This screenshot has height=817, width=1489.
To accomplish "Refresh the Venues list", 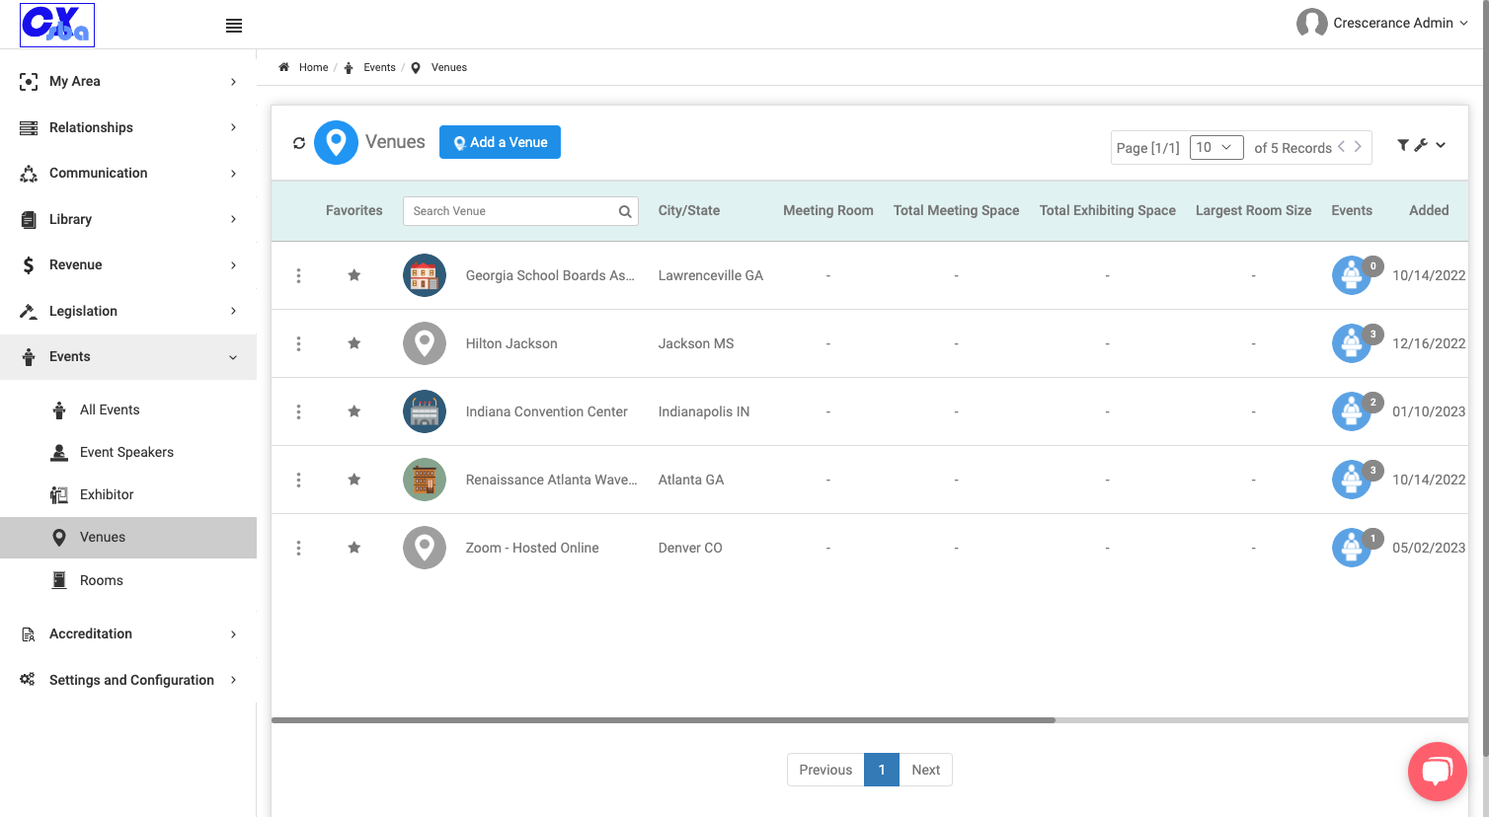I will pyautogui.click(x=299, y=143).
